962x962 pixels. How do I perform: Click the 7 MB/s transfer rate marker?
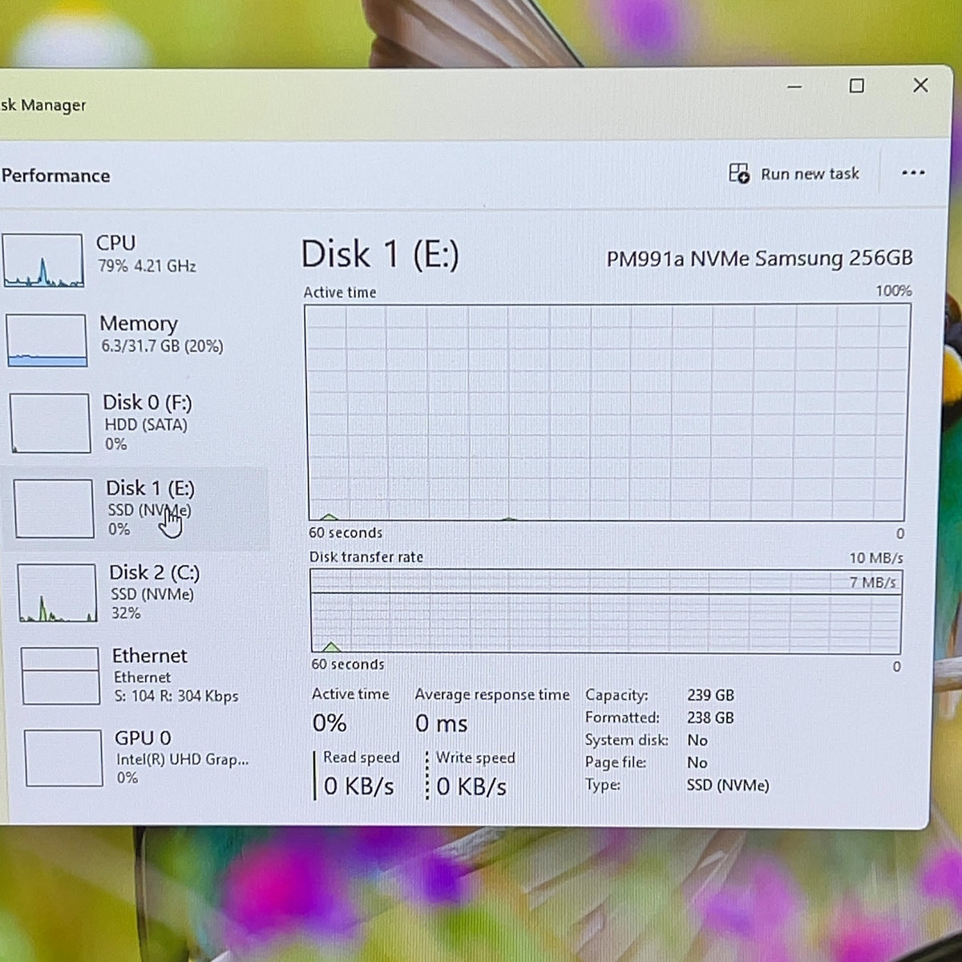(x=872, y=583)
